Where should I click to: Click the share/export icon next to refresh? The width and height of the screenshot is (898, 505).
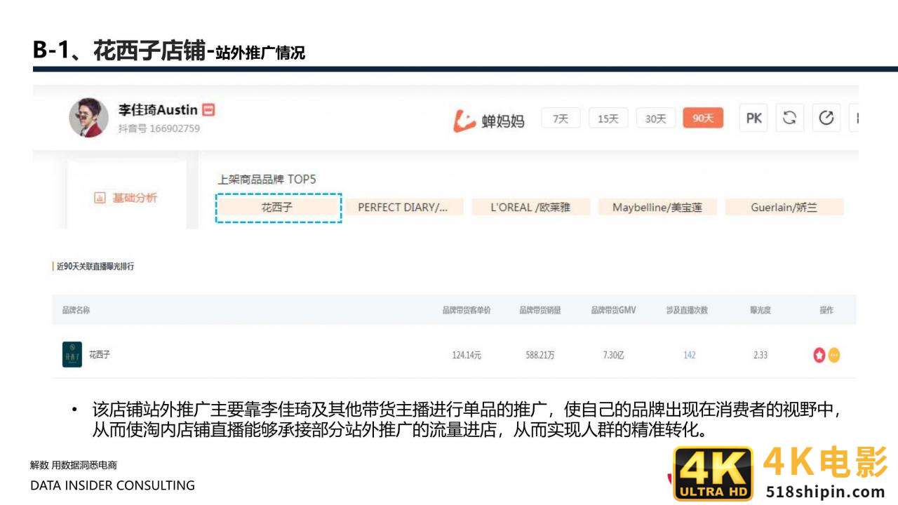click(826, 118)
